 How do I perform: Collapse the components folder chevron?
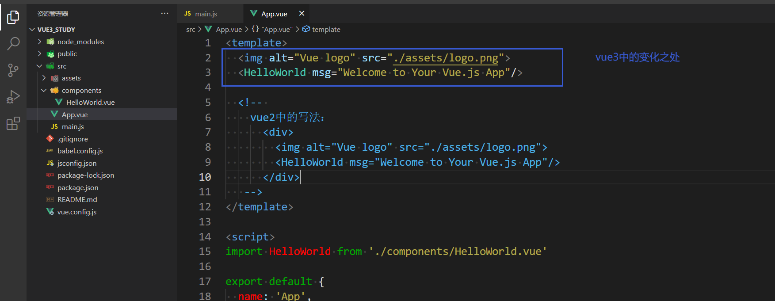[44, 90]
